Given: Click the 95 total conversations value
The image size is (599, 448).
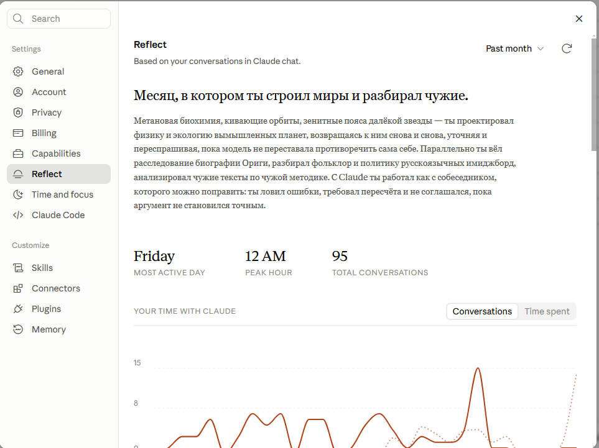Looking at the screenshot, I should (340, 256).
